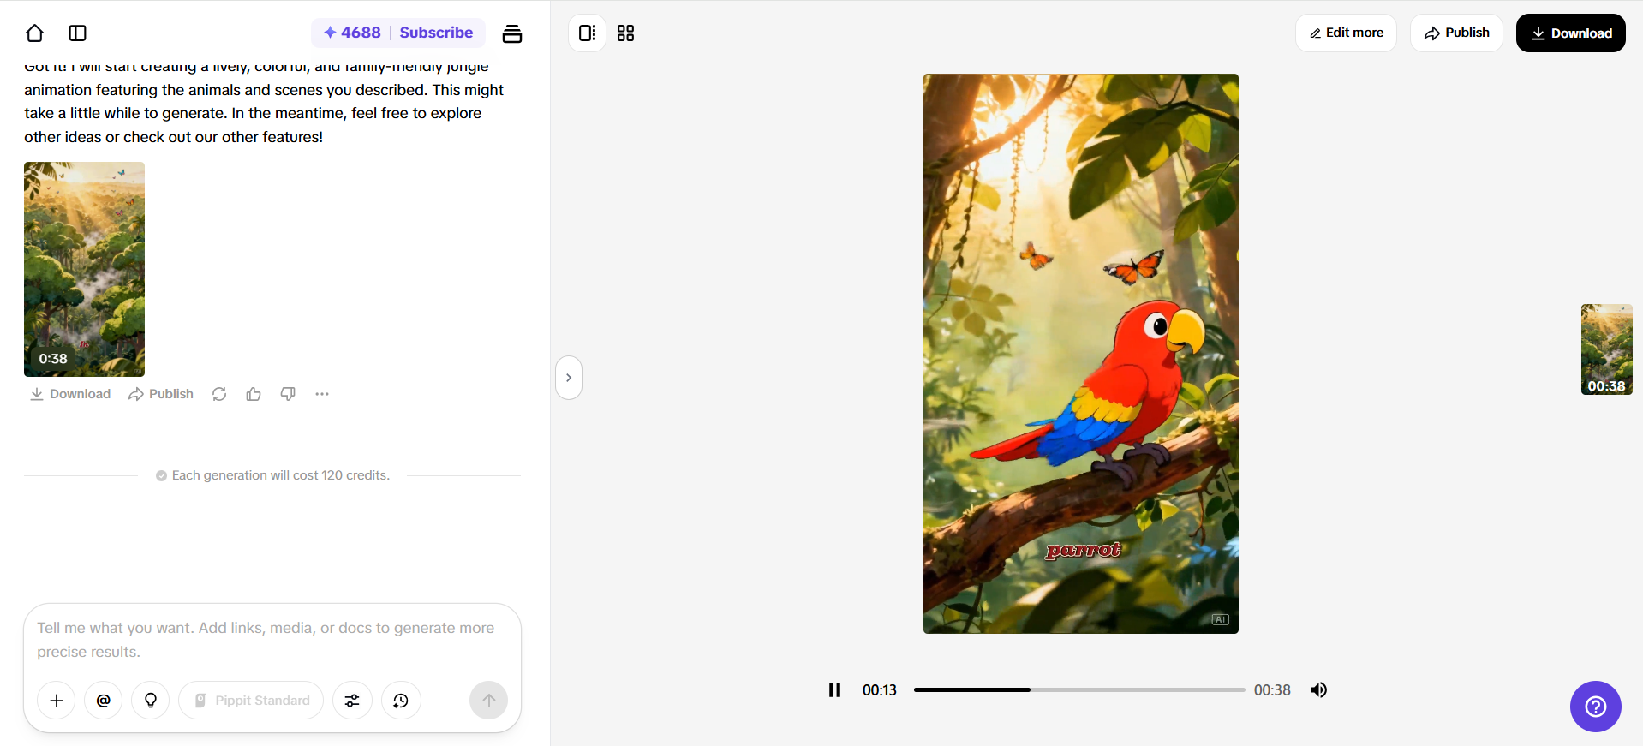
Task: Open the credits balance 4688
Action: pos(352,33)
